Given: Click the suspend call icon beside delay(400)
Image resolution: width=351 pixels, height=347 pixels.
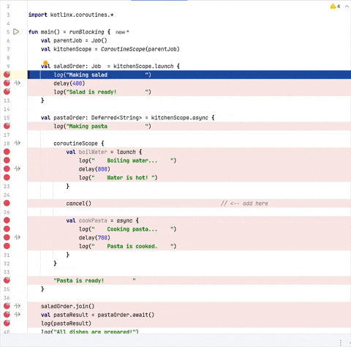Looking at the screenshot, I should click(17, 83).
